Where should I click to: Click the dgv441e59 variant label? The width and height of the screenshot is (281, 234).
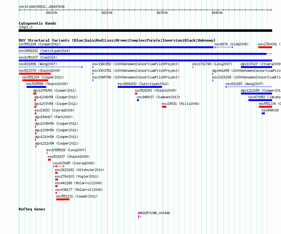(247, 71)
